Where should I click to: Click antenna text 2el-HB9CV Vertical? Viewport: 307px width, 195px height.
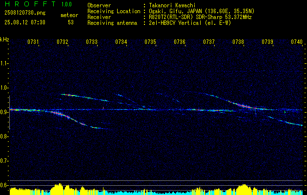coord(174,23)
